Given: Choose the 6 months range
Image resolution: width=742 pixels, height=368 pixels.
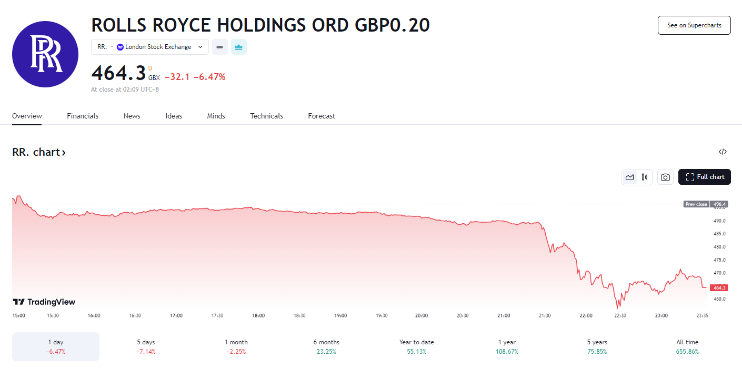Looking at the screenshot, I should point(326,346).
